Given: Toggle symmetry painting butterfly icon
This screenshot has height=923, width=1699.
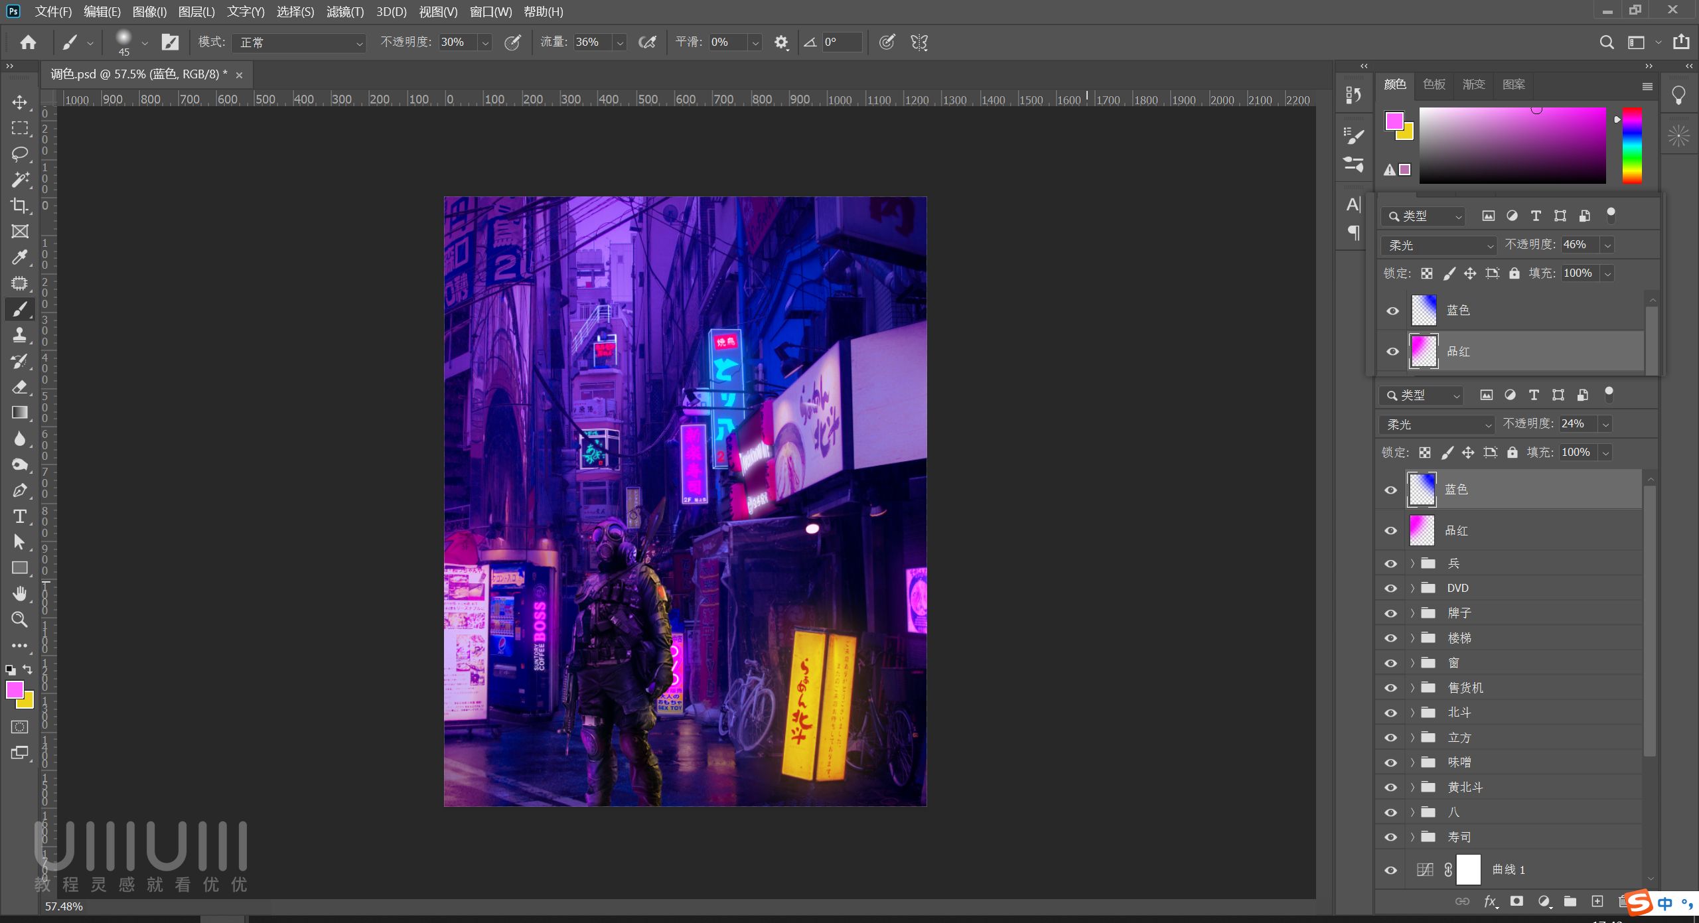Looking at the screenshot, I should (x=919, y=42).
